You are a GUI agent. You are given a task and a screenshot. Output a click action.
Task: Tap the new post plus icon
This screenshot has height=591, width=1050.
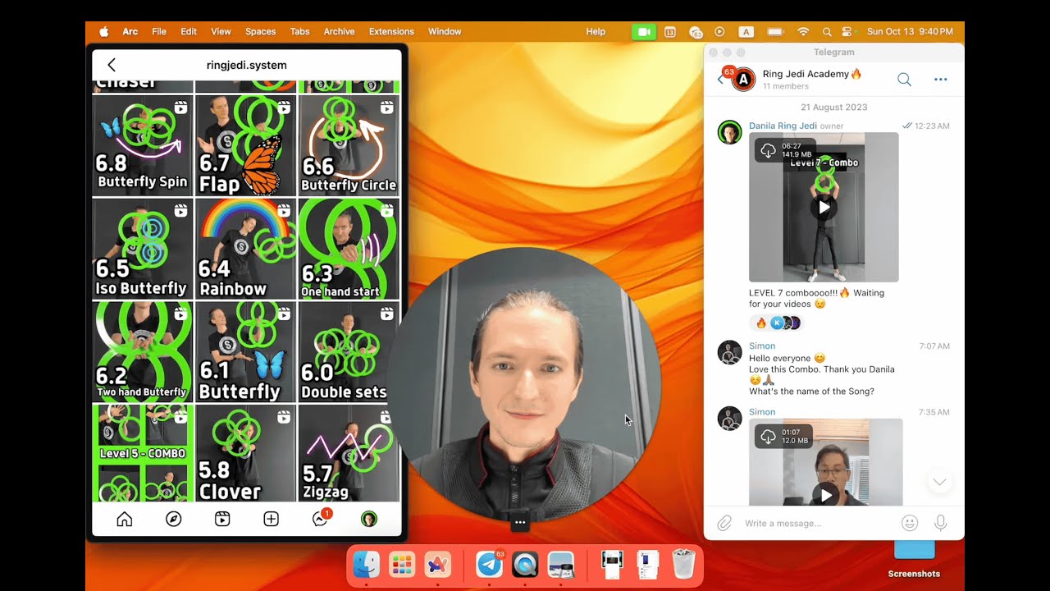coord(271,519)
